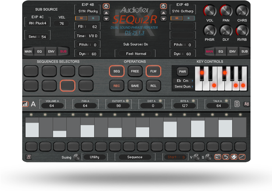
Task: Open the SYN: Octharp sound selector
Action: pyautogui.click(x=183, y=11)
